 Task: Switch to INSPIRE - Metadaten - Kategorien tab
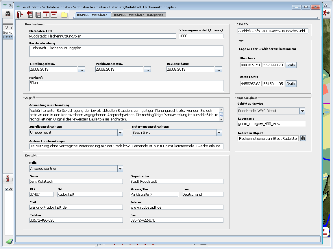[x=138, y=15]
